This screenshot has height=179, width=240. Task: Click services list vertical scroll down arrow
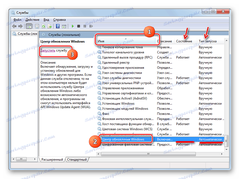tap(227, 149)
